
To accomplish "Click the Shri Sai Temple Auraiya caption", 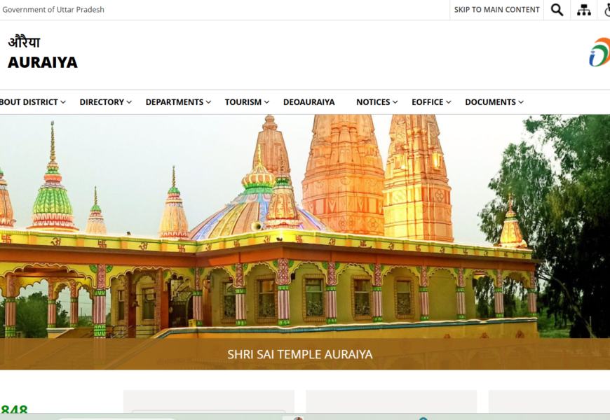I will pos(300,354).
